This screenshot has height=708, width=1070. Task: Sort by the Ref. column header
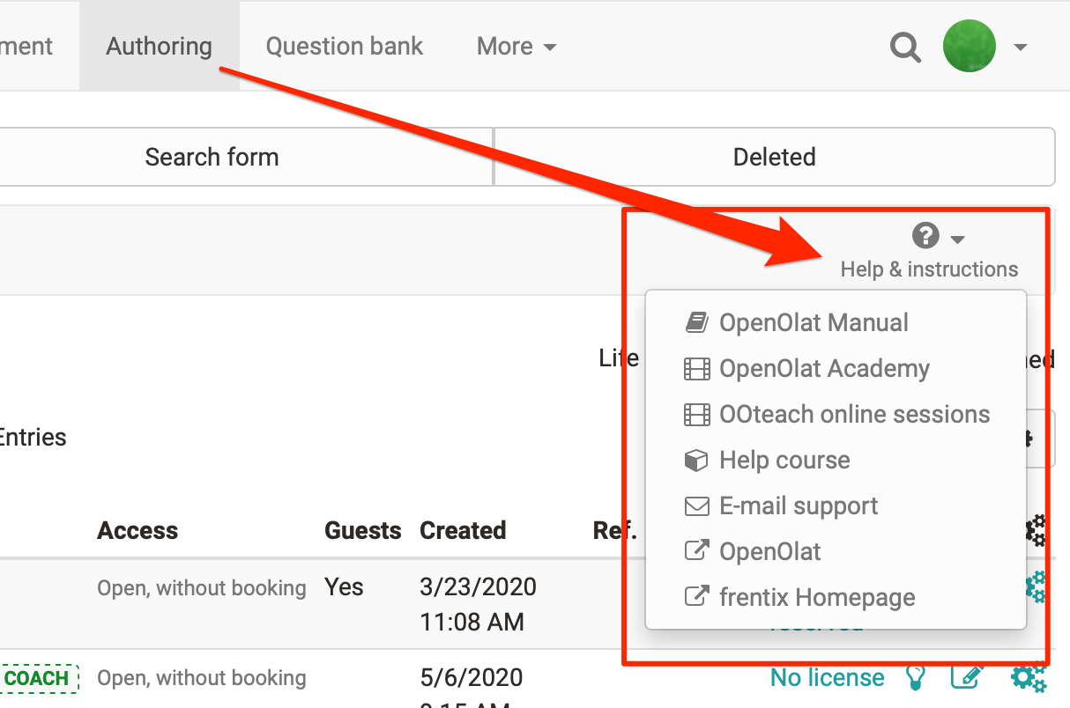614,530
